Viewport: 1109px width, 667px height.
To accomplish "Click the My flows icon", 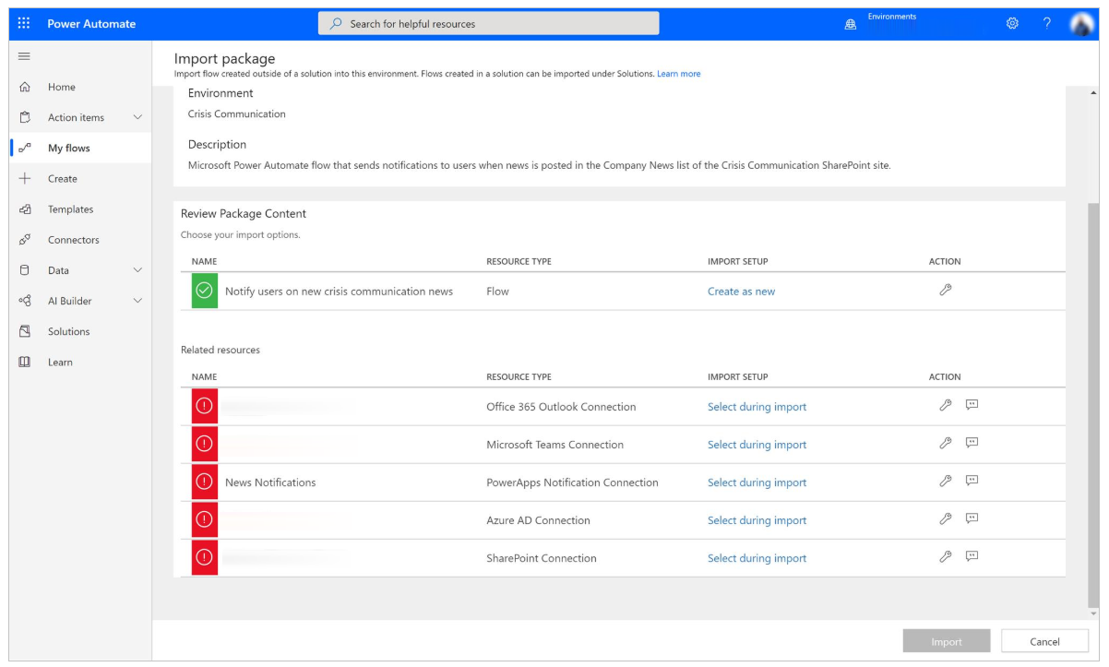I will tap(25, 148).
